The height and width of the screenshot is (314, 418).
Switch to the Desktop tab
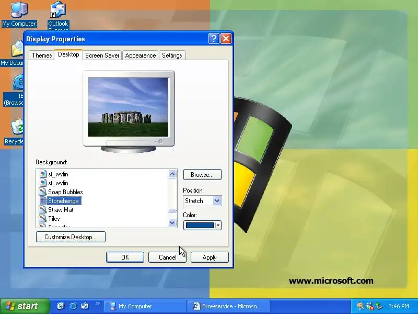(68, 54)
